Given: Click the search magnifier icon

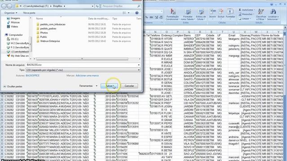Looking at the screenshot, I should tap(139, 6).
